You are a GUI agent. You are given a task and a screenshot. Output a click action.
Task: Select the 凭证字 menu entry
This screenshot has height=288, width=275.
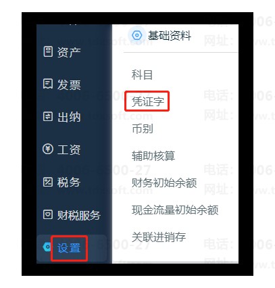click(x=148, y=101)
